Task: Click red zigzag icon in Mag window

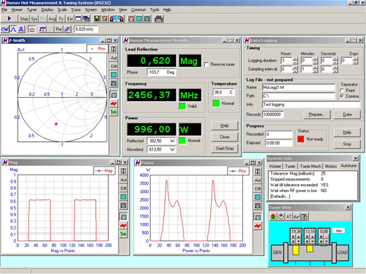Action: point(124,226)
